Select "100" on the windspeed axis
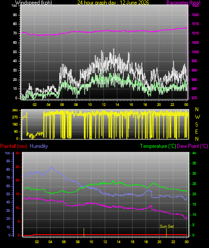Screen dimensions: 209x248 click(x=14, y=6)
